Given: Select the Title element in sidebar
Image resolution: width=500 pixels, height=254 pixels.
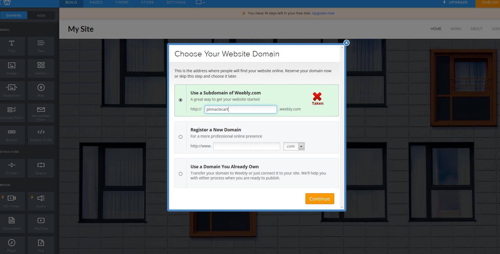Looking at the screenshot, I should point(12,46).
